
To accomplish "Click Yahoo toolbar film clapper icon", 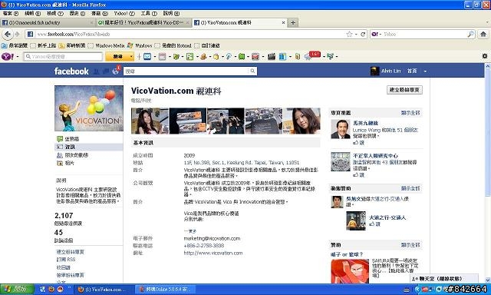I will pyautogui.click(x=271, y=56).
